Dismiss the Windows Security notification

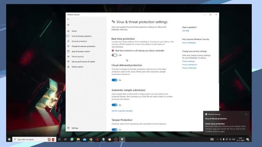[x=246, y=114]
